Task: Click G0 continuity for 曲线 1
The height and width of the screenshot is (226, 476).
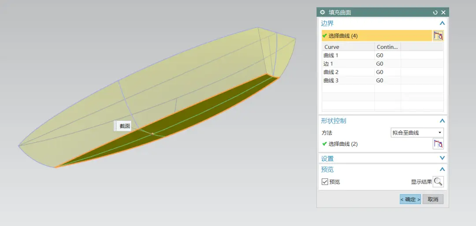Action: pyautogui.click(x=380, y=56)
